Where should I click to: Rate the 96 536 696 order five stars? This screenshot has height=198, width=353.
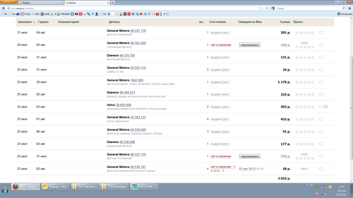click(x=313, y=144)
